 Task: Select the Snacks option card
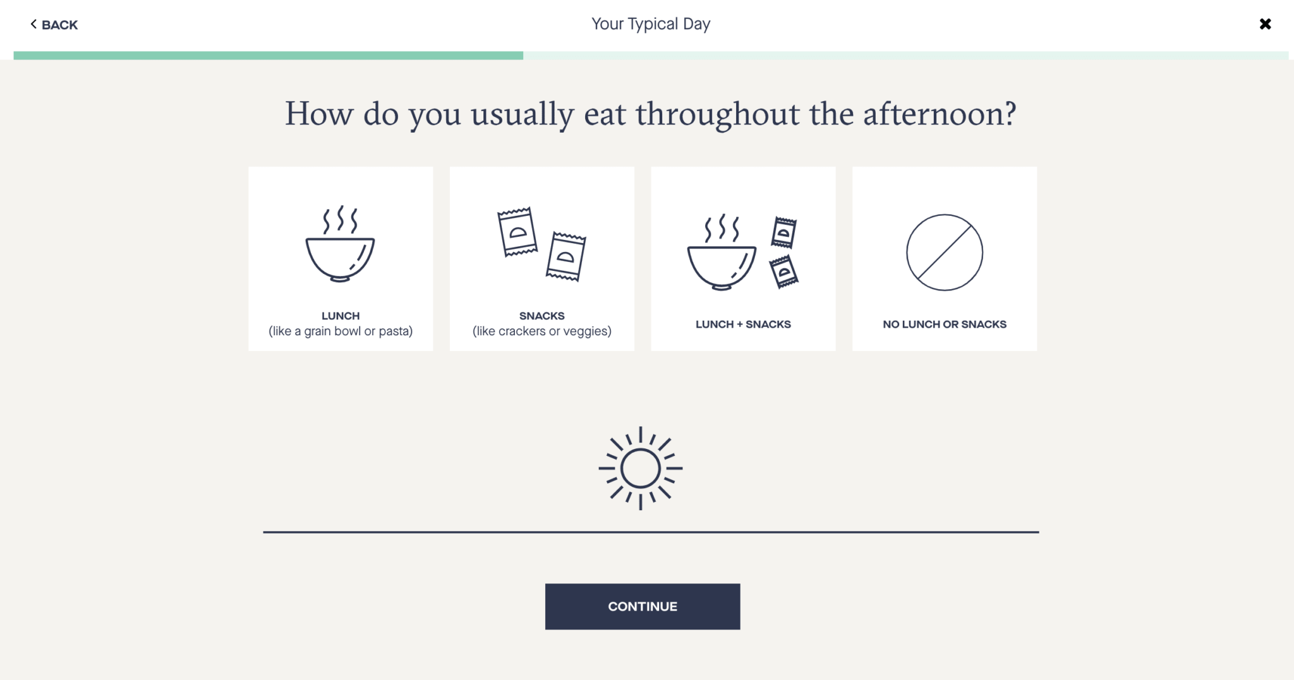(541, 259)
